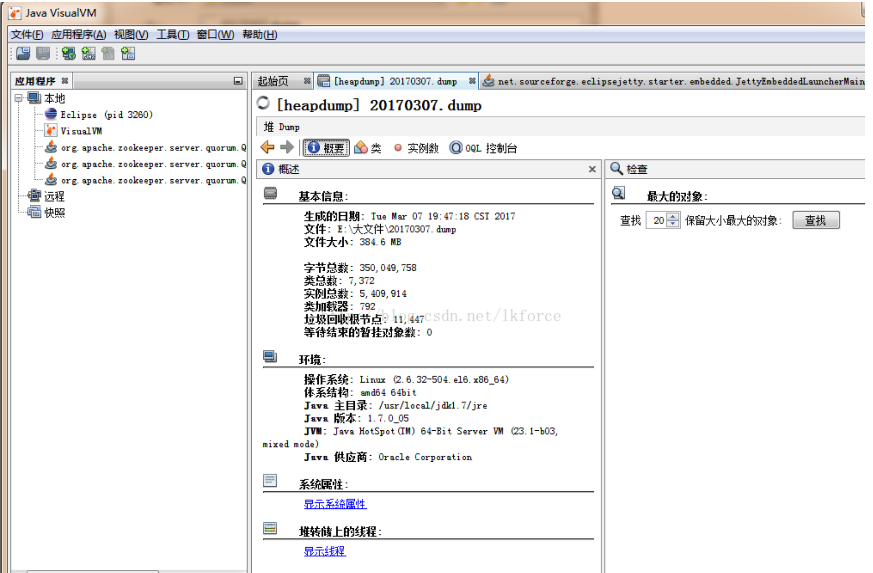The width and height of the screenshot is (873, 573).
Task: Click the 最大的对象 section icon
Action: pos(619,193)
